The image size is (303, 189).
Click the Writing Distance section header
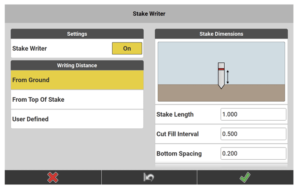77,65
